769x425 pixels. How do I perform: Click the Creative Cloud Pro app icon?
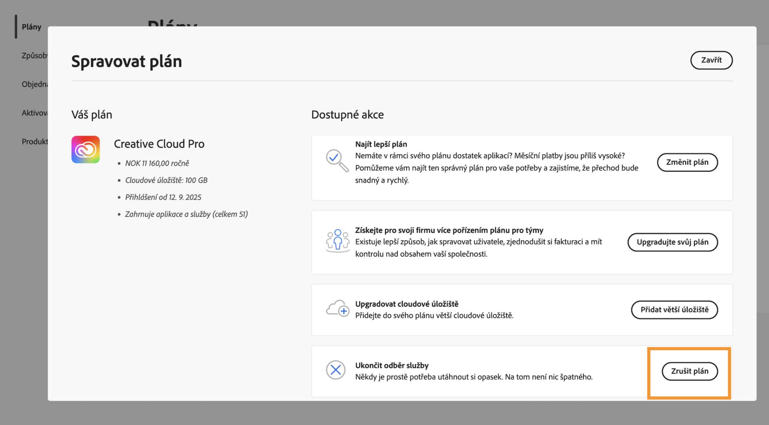(85, 149)
